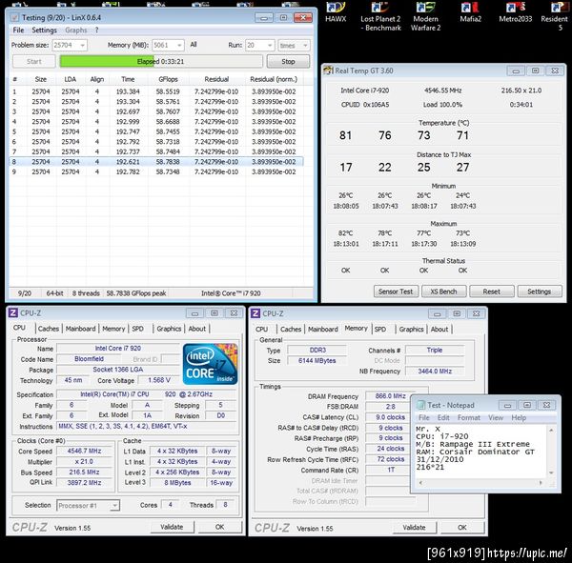This screenshot has height=563, width=572.
Task: Switch to Caches tab in left CPU-Z
Action: pos(49,329)
